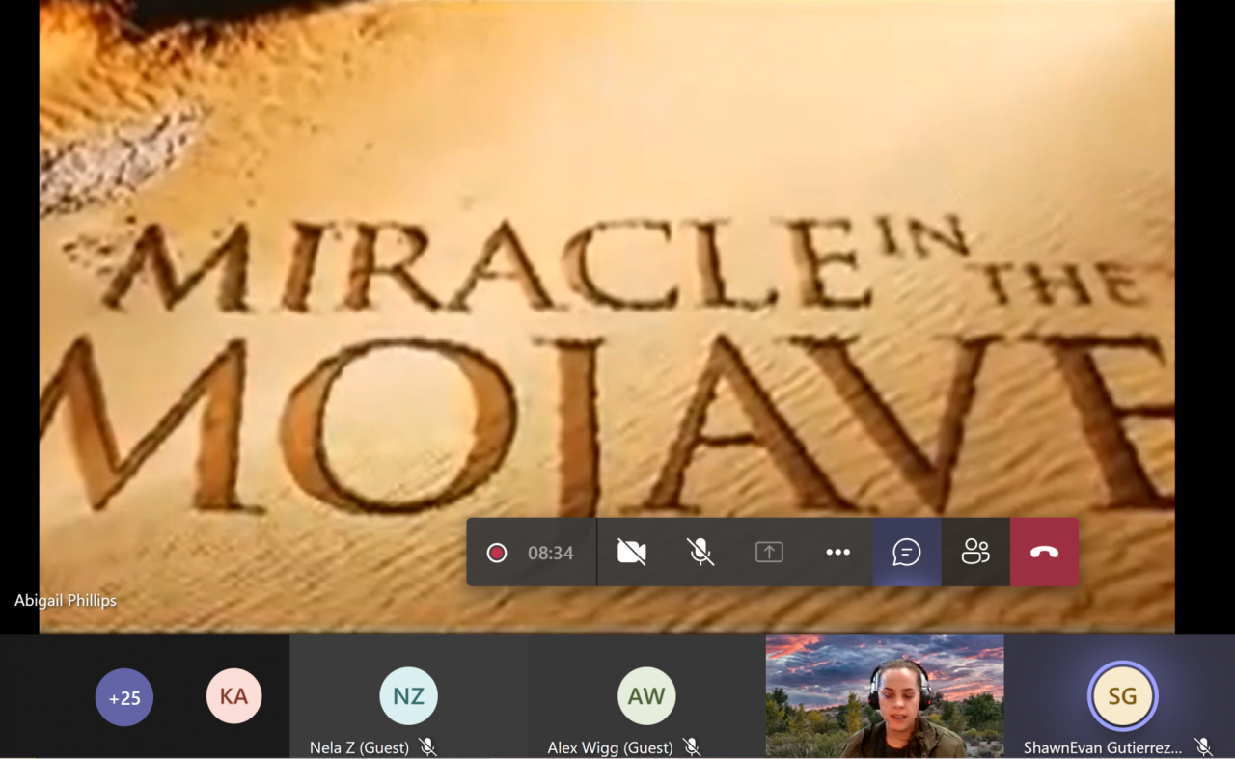The image size is (1235, 759).
Task: Click the Abigail Phillips presenter name label
Action: click(x=66, y=601)
